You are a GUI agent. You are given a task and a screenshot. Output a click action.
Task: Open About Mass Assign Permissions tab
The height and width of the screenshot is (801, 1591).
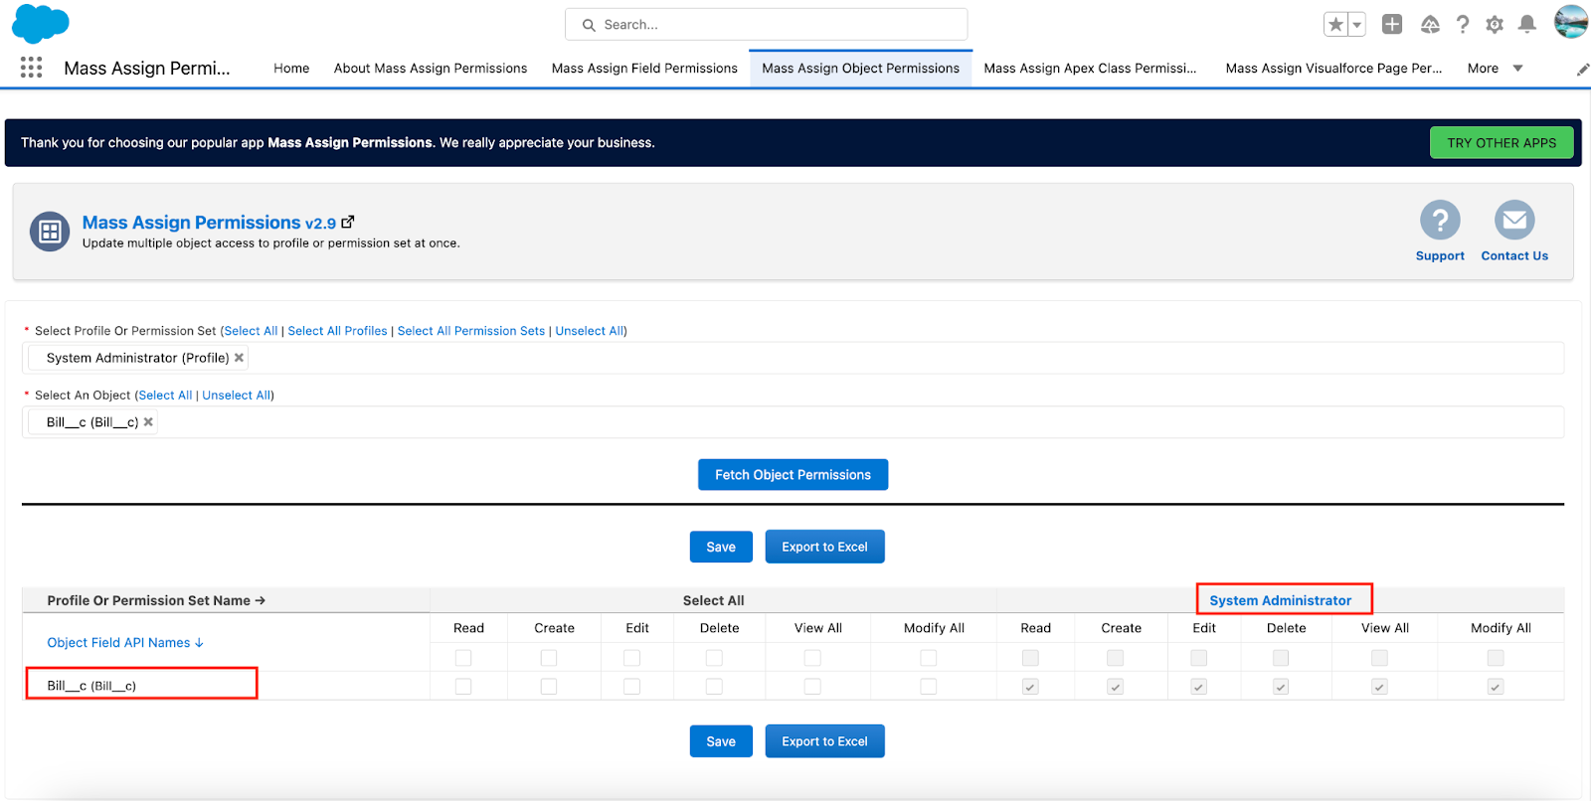[x=431, y=69]
